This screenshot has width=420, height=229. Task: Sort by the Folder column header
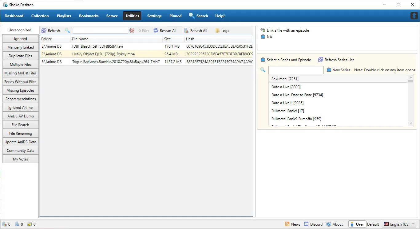point(55,39)
